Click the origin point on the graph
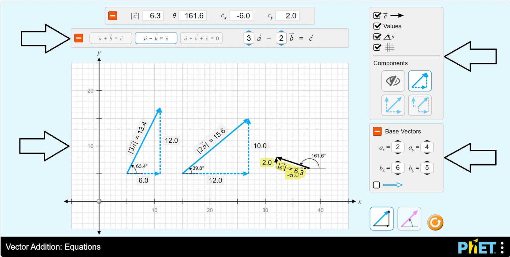 [x=99, y=201]
